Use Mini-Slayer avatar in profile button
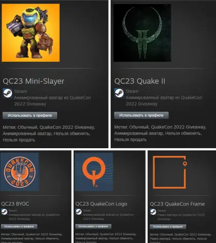 pyautogui.click(x=30, y=115)
